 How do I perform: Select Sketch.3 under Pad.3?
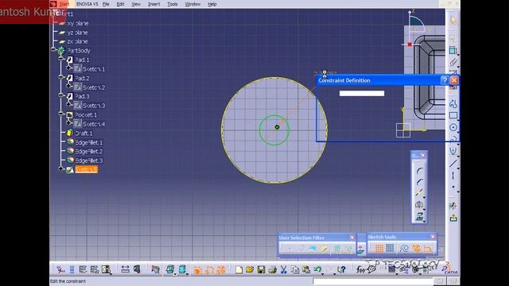click(x=94, y=106)
